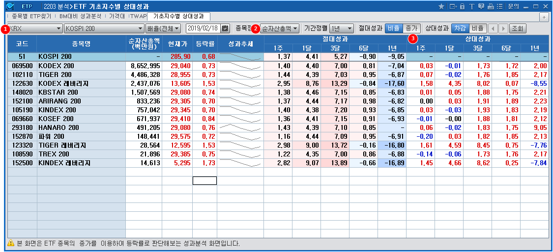Click the date field showing 2019/02/18

pyautogui.click(x=202, y=28)
